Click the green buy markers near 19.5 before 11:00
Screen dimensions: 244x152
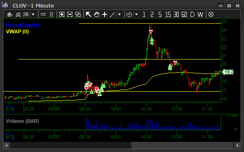[170, 67]
